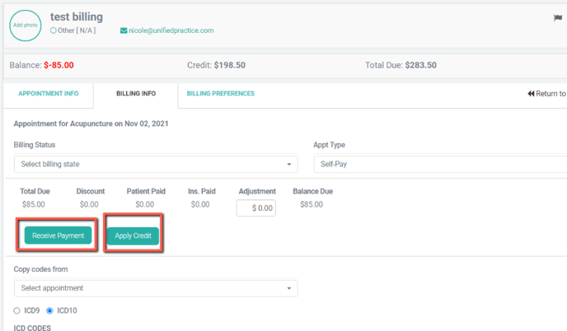567x331 pixels.
Task: Click the envelope icon beside the email
Action: [x=124, y=31]
